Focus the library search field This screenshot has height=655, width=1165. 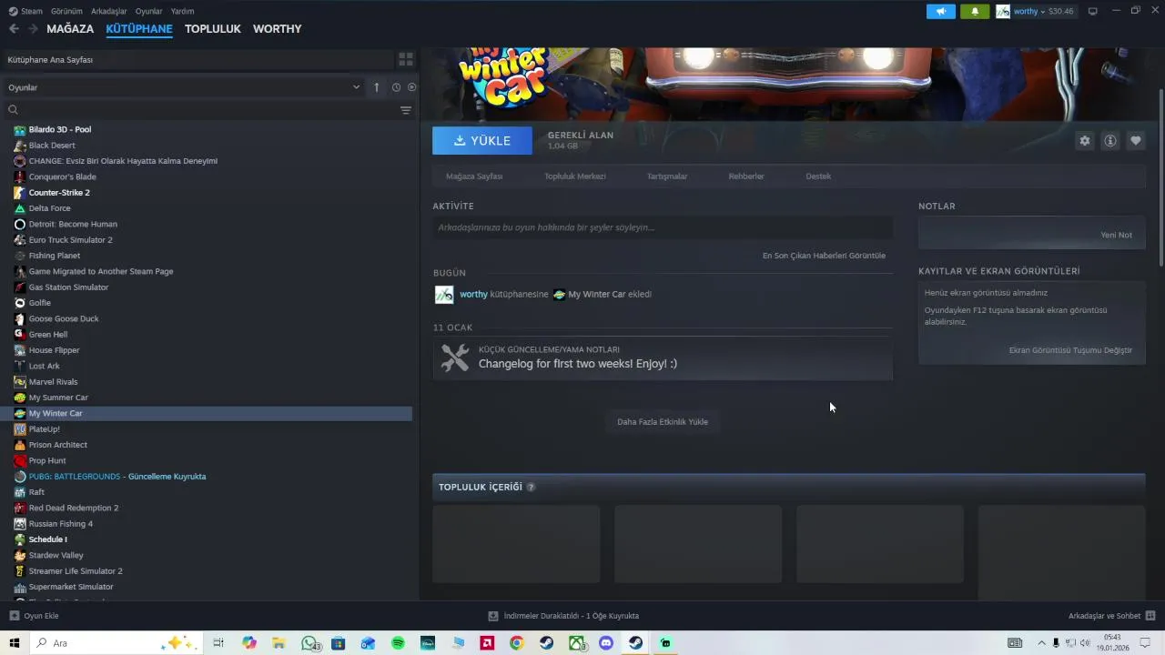pos(200,110)
